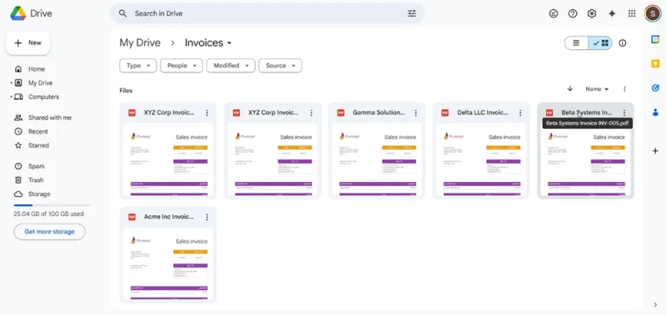Open the People filter dropdown
Viewport: 666px width, 315px height.
pyautogui.click(x=181, y=66)
